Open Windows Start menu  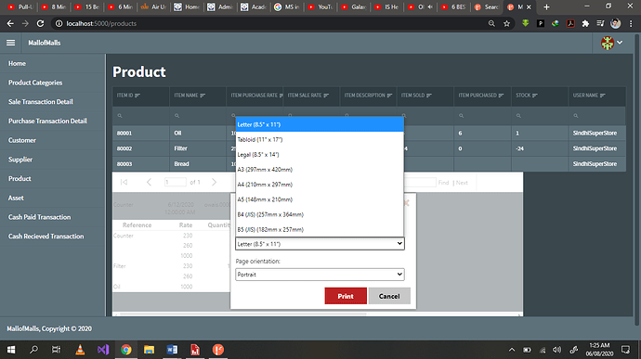click(11, 350)
